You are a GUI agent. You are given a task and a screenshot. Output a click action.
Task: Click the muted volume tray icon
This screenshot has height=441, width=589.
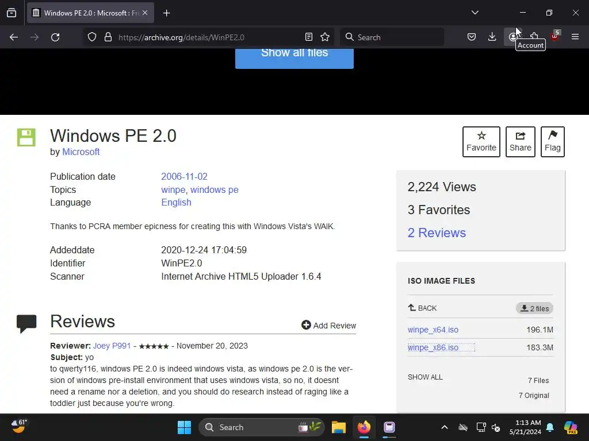pos(496,427)
